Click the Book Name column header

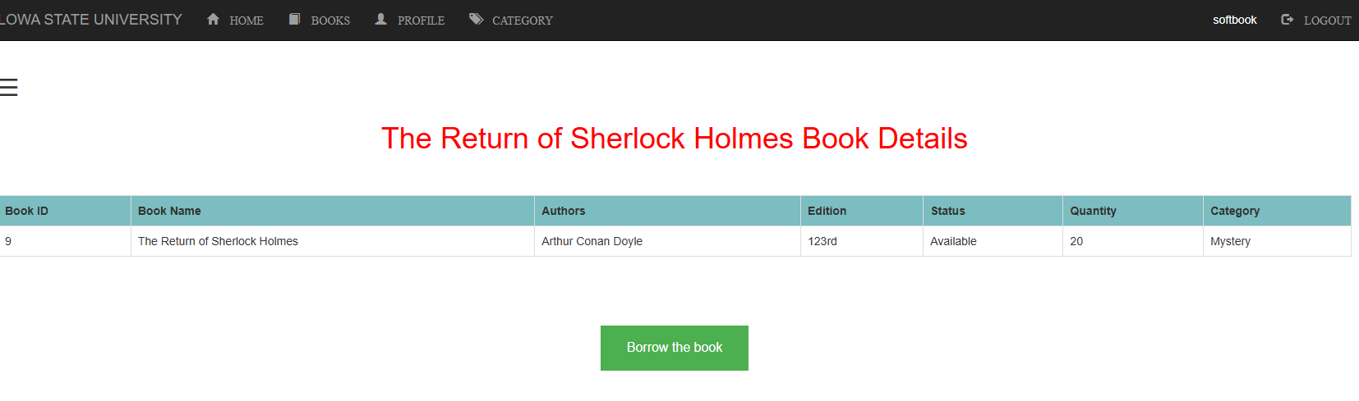point(169,211)
